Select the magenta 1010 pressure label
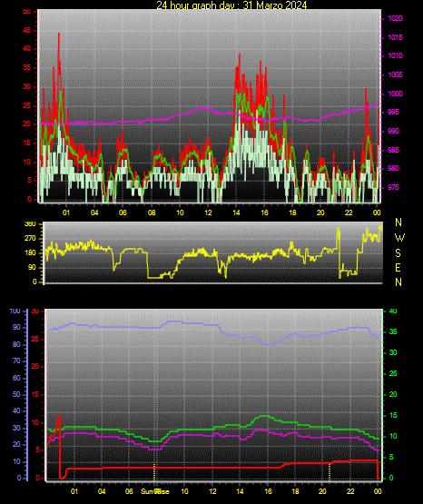 pos(395,56)
